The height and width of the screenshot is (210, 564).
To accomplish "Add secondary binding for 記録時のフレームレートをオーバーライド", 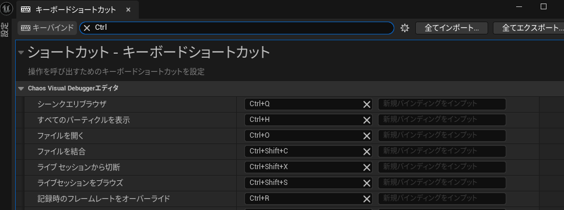I will pos(442,199).
